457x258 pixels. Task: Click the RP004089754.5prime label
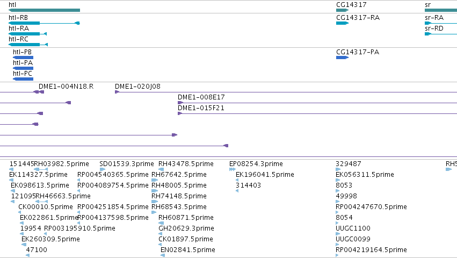click(113, 185)
